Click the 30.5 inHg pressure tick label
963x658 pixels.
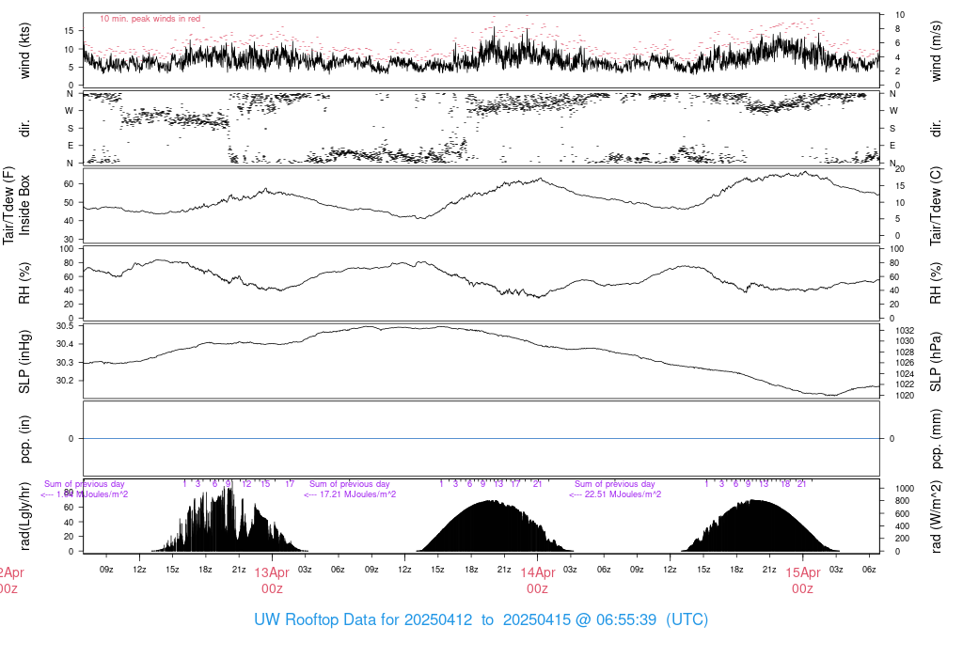65,326
